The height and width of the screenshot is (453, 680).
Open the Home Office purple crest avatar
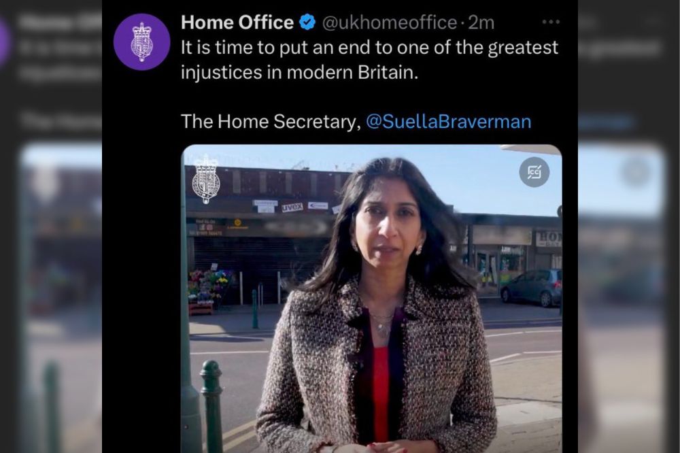pyautogui.click(x=142, y=41)
